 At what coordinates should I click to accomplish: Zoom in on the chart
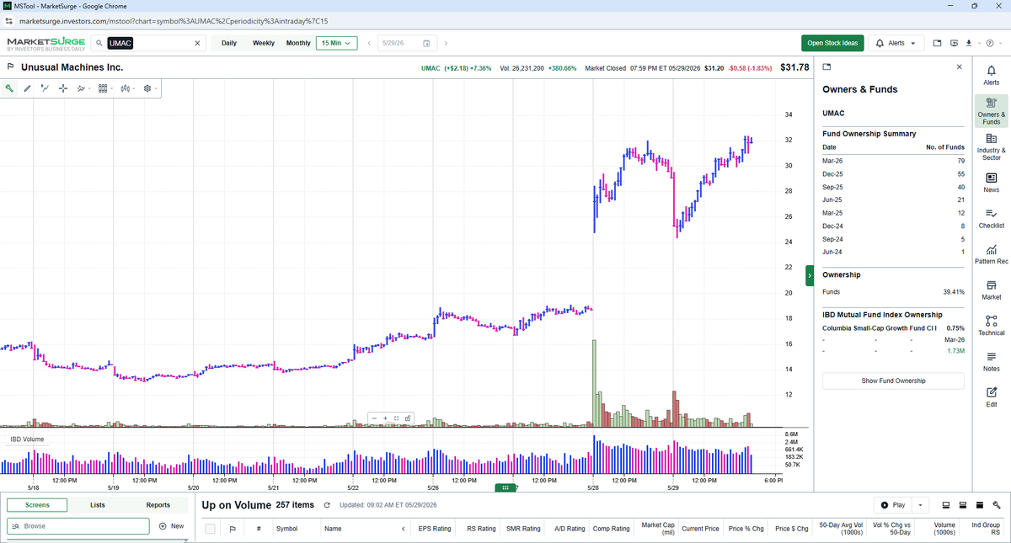pyautogui.click(x=385, y=418)
